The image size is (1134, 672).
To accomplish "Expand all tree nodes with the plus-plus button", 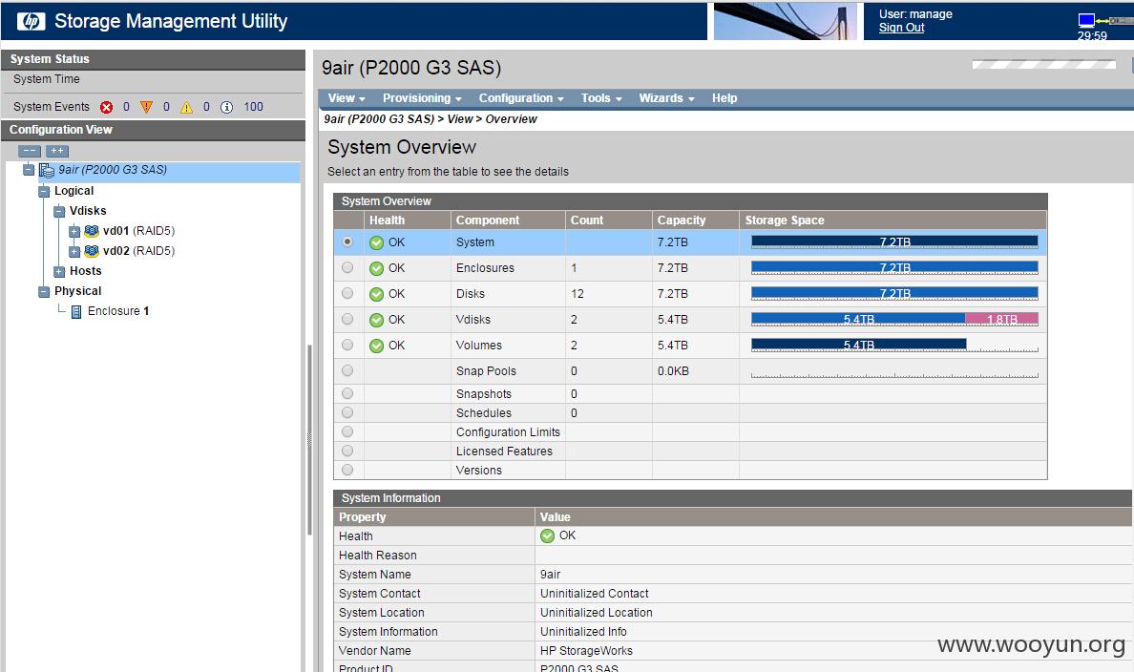I will tap(57, 151).
